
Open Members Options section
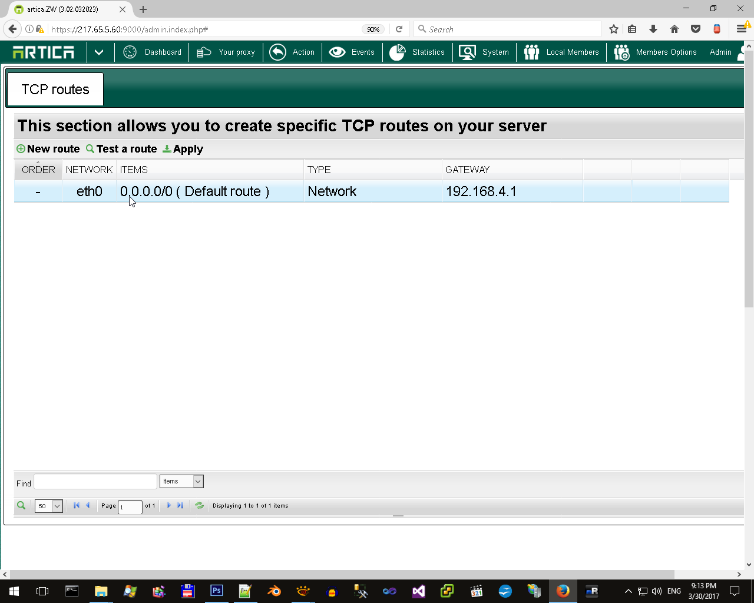coord(655,52)
